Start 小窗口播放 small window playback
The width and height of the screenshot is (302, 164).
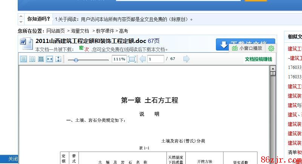[247, 48]
